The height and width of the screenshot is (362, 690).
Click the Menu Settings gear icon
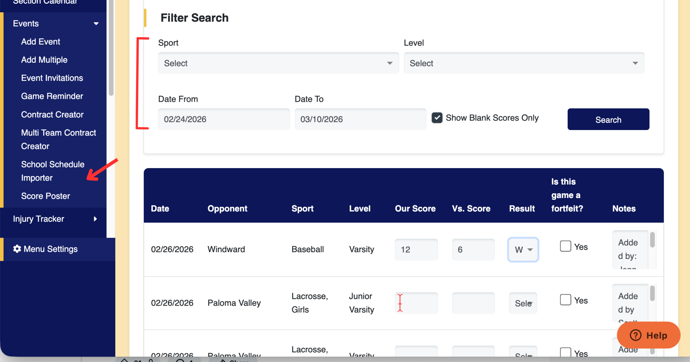17,249
